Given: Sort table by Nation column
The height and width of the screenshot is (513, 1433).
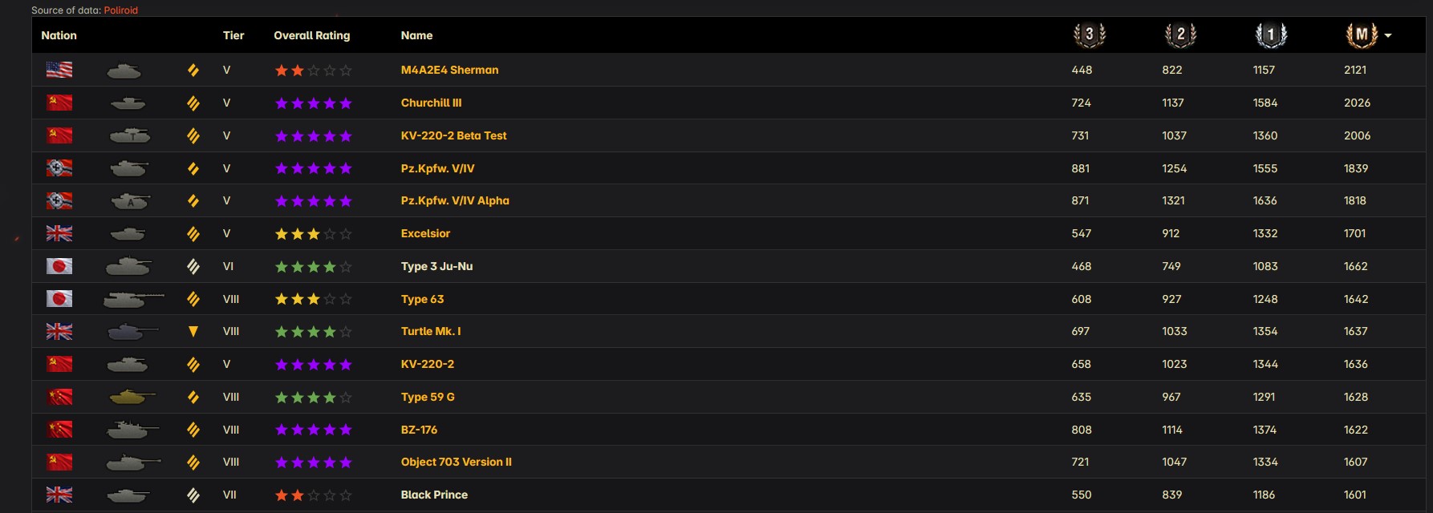Looking at the screenshot, I should [59, 35].
